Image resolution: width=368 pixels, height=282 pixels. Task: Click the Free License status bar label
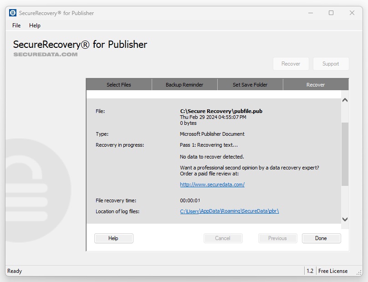333,271
